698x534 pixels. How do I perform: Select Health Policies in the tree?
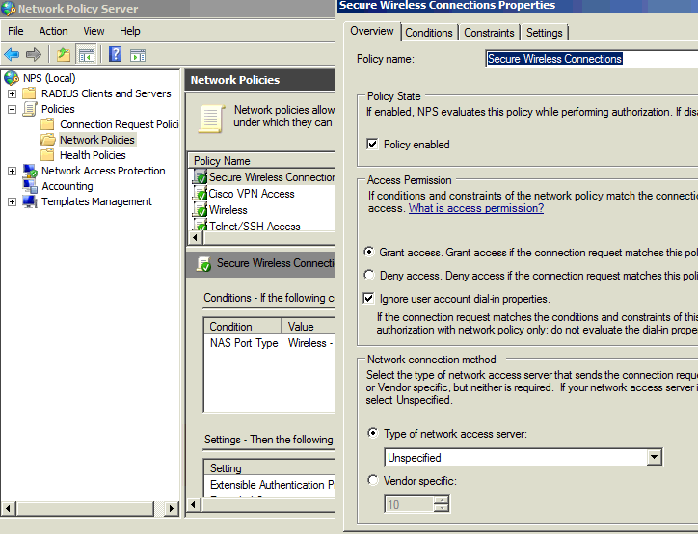click(93, 155)
